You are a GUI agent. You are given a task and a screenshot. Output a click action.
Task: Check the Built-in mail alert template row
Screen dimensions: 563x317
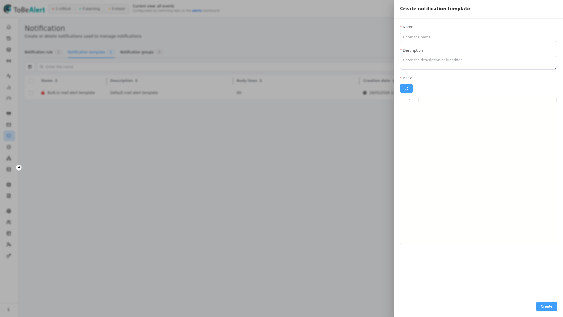31,93
